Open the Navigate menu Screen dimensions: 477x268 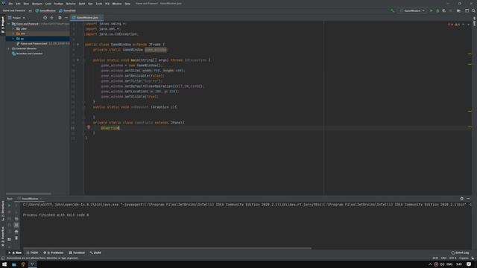tap(37, 4)
